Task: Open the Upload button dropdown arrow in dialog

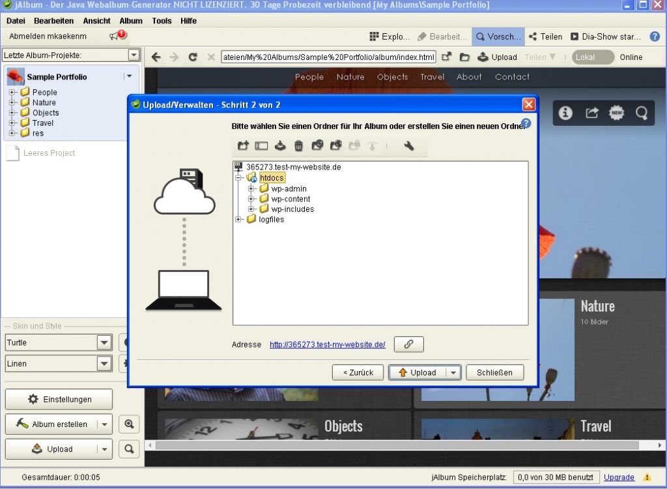Action: pyautogui.click(x=453, y=372)
